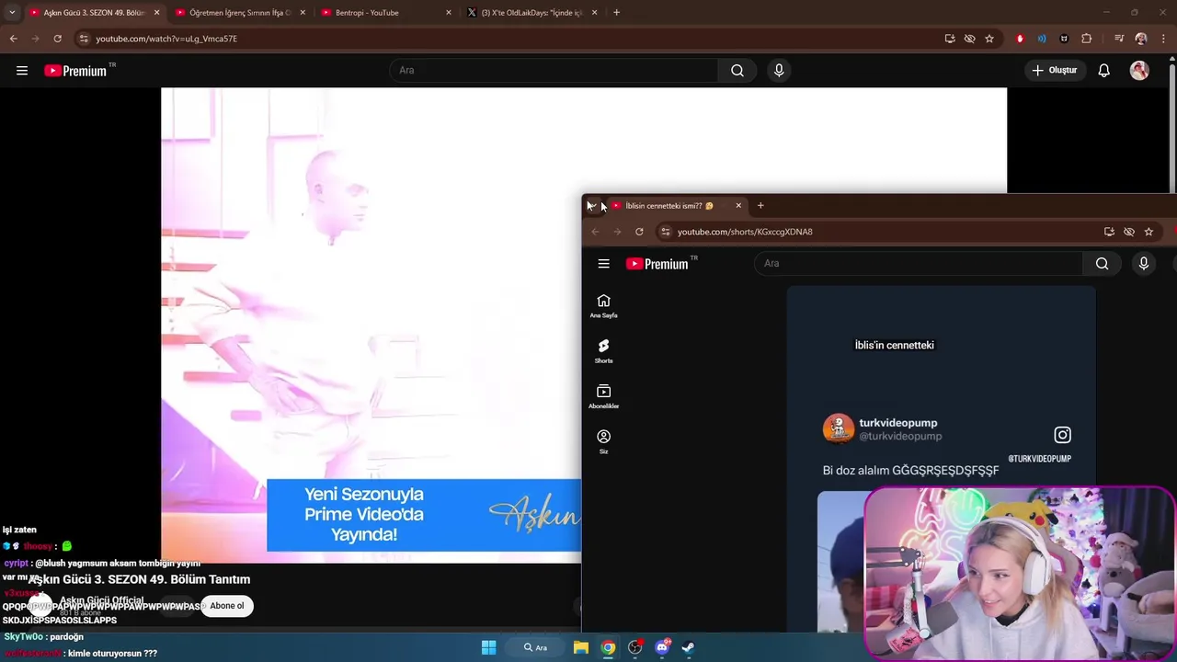Go to Ana Sayfa in the sidebar

pyautogui.click(x=603, y=307)
